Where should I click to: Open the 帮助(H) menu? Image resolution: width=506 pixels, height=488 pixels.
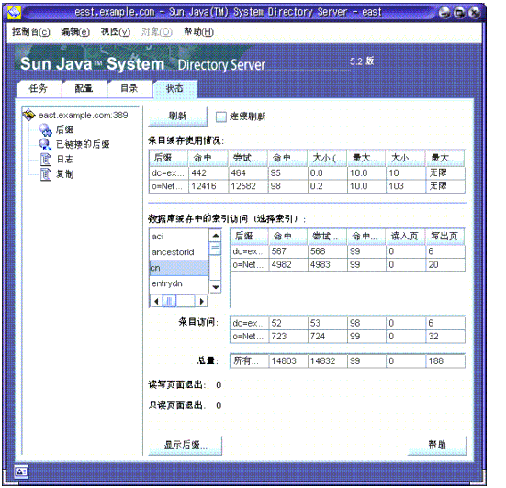point(198,32)
